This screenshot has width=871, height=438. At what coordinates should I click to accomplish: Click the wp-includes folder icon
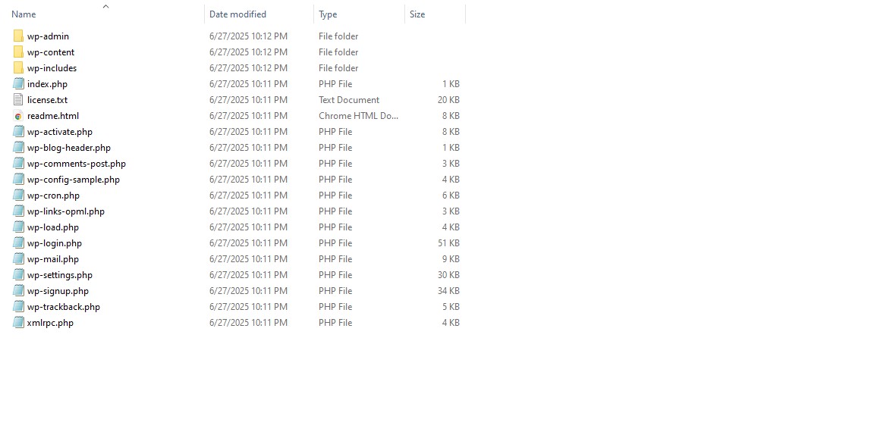(18, 68)
